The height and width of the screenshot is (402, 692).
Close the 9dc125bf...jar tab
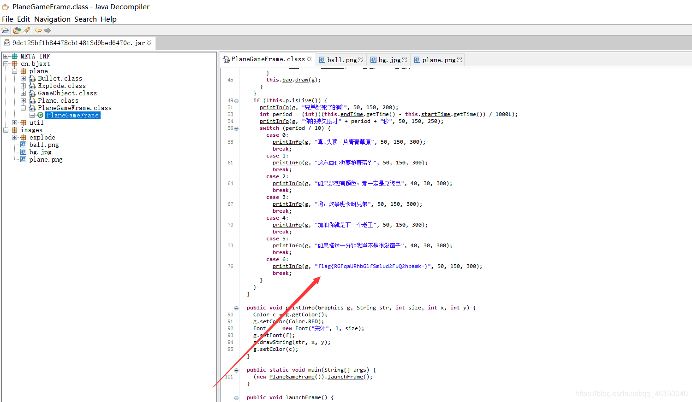pos(149,43)
